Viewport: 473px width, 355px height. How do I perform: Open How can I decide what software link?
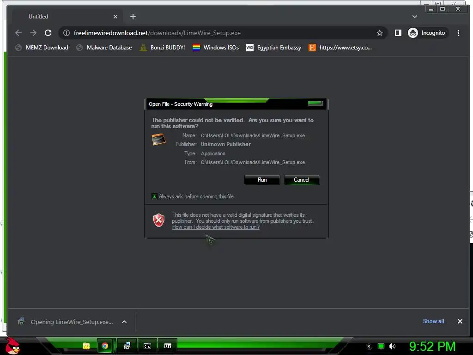pos(216,227)
